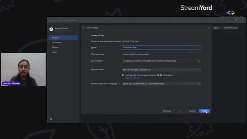Click the Android Studio logo icon
This screenshot has height=139, width=247.
point(51,29)
